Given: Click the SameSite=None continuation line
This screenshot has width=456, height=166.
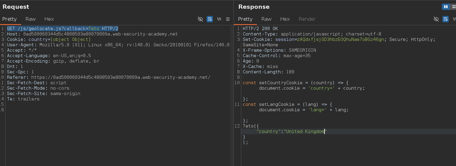Looking at the screenshot, I should tap(261, 45).
